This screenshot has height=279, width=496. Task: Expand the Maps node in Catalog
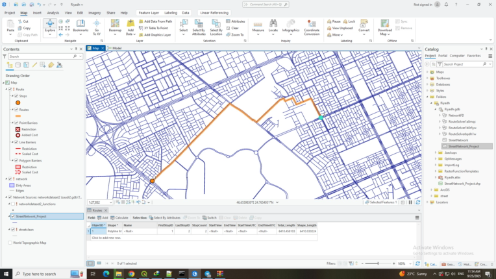coord(427,72)
